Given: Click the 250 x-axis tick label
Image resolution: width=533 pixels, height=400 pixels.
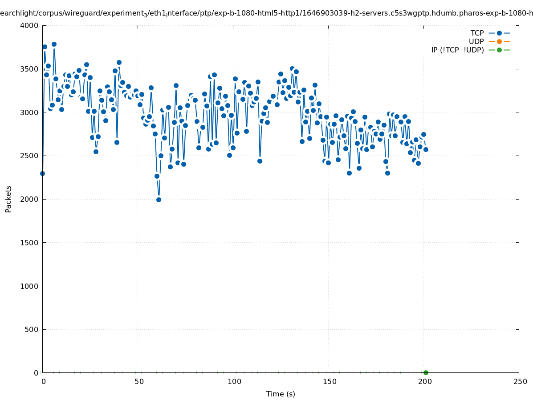Looking at the screenshot, I should 520,381.
